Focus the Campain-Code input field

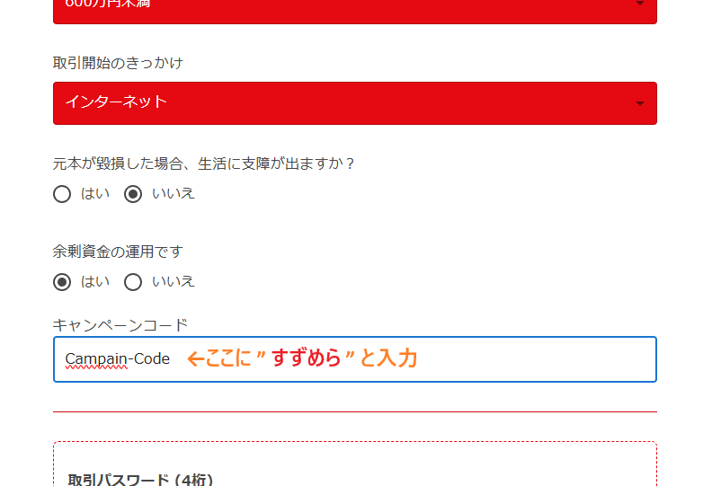pyautogui.click(x=354, y=359)
